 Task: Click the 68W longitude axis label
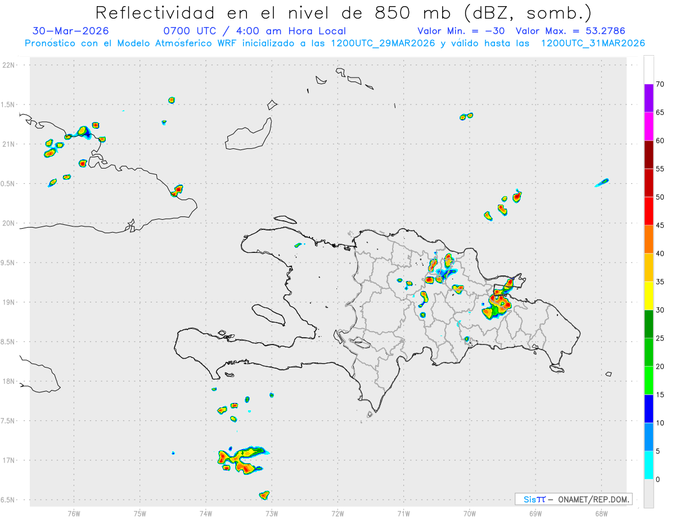coord(601,513)
